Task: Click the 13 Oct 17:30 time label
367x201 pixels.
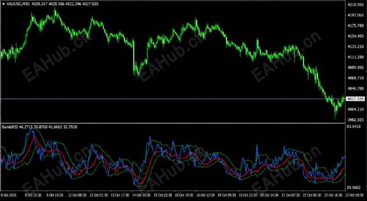Action: (x=120, y=195)
